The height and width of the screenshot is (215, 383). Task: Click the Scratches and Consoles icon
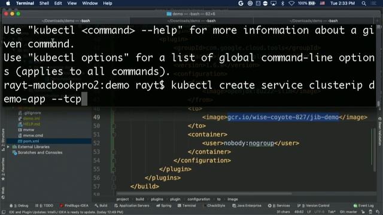click(x=14, y=153)
